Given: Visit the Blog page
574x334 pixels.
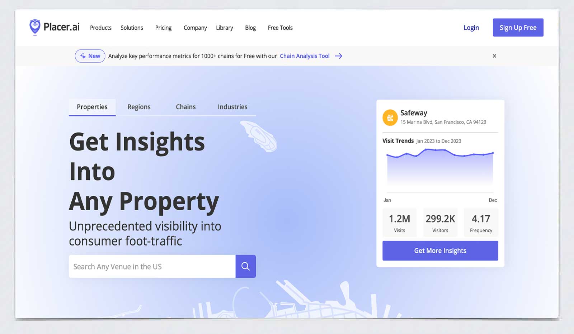Looking at the screenshot, I should (250, 28).
